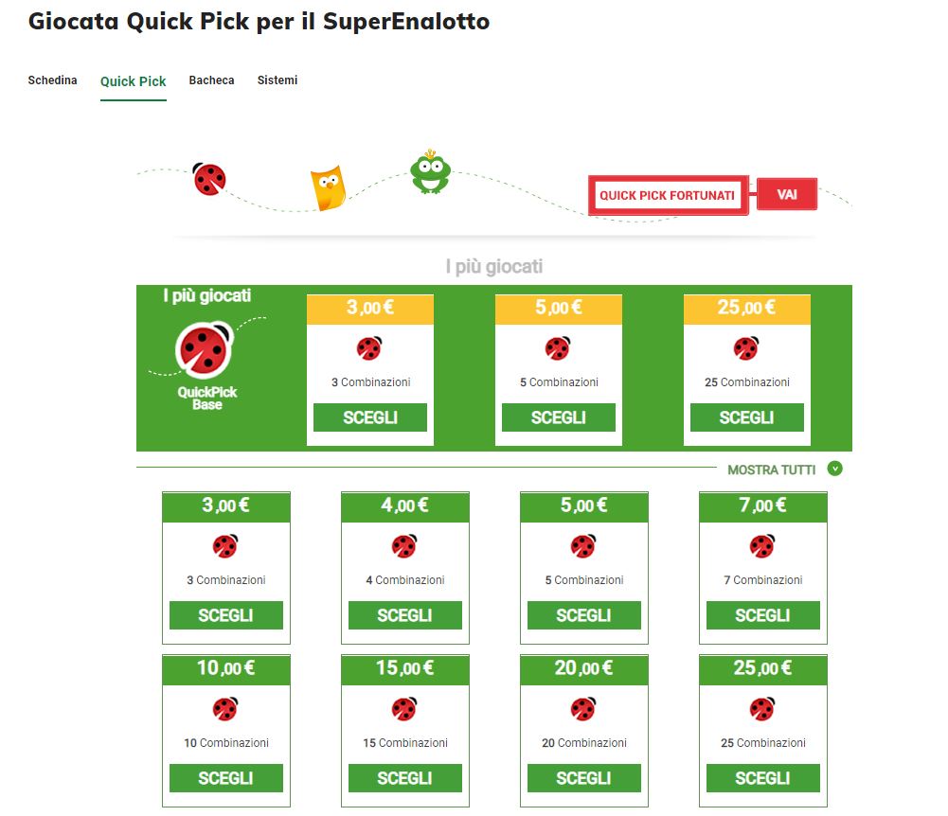Click the ladybug icon on the mascot trail
This screenshot has width=948, height=816.
[x=209, y=179]
